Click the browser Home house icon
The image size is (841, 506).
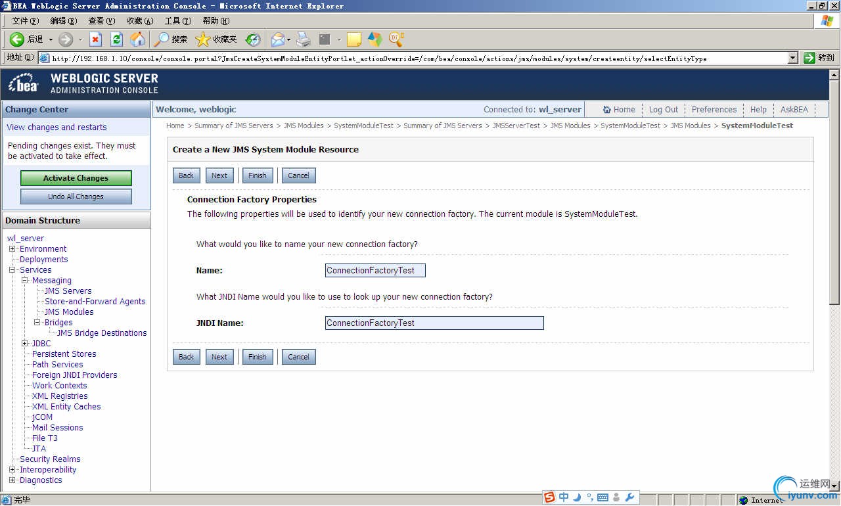(x=137, y=39)
